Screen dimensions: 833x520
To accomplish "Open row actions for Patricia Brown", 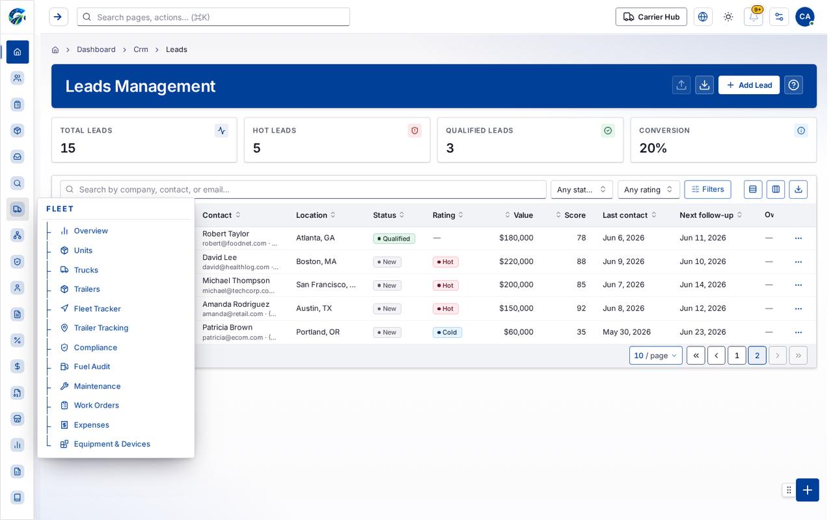I will (x=799, y=332).
